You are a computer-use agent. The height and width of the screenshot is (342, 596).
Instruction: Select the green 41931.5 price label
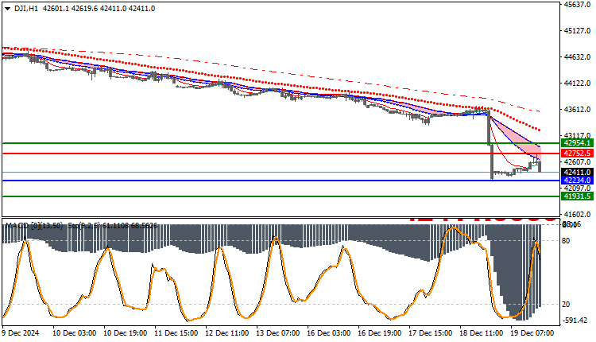[577, 196]
